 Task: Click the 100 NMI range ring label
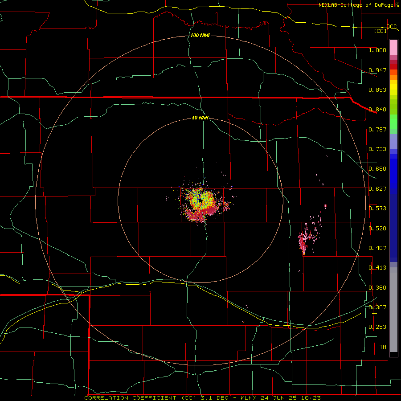pos(200,35)
